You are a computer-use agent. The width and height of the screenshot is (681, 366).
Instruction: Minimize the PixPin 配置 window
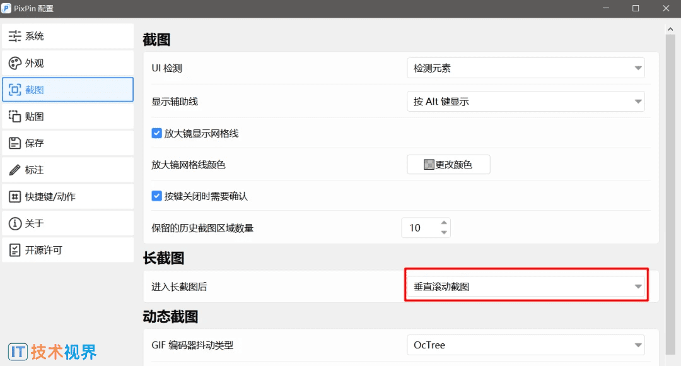coord(606,8)
